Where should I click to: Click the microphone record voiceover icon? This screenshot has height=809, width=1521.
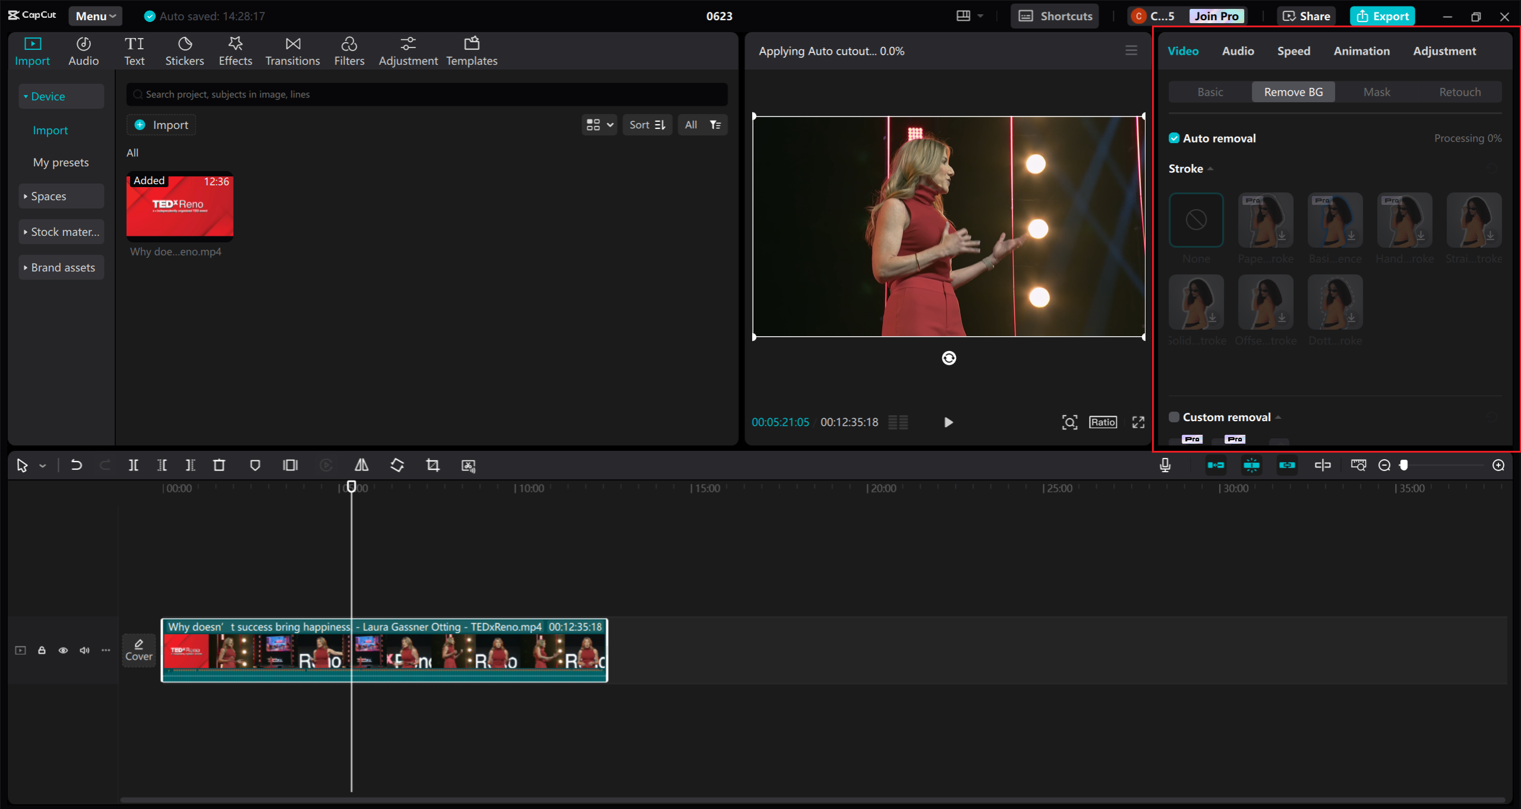1165,465
